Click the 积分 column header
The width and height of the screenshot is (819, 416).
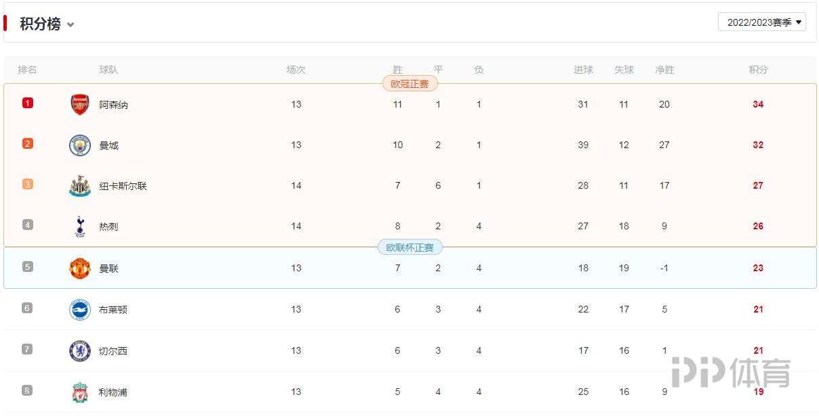[758, 70]
